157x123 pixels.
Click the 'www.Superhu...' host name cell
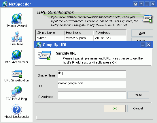79,38
